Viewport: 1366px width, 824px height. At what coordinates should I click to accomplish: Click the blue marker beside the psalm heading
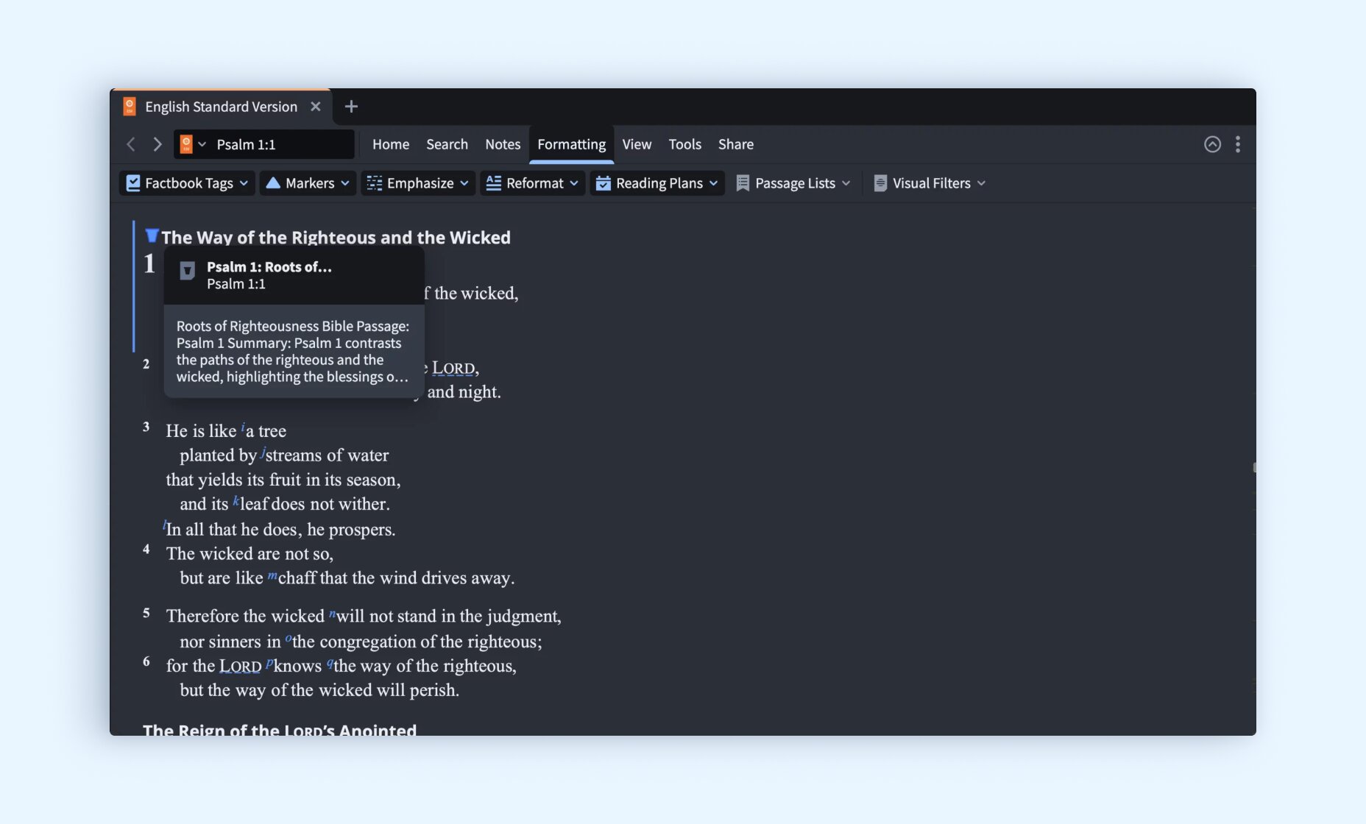(152, 235)
